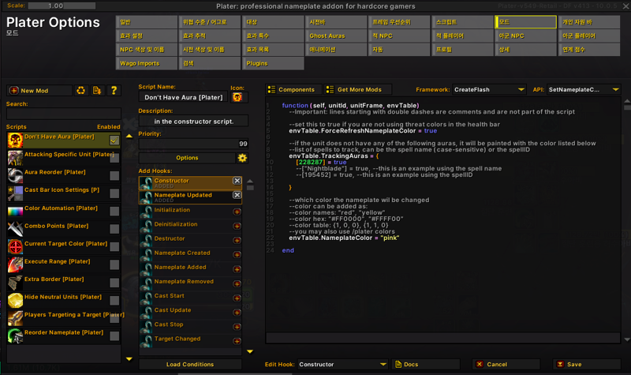The height and width of the screenshot is (375, 631).
Task: Click the Search scripts field
Action: point(64,113)
